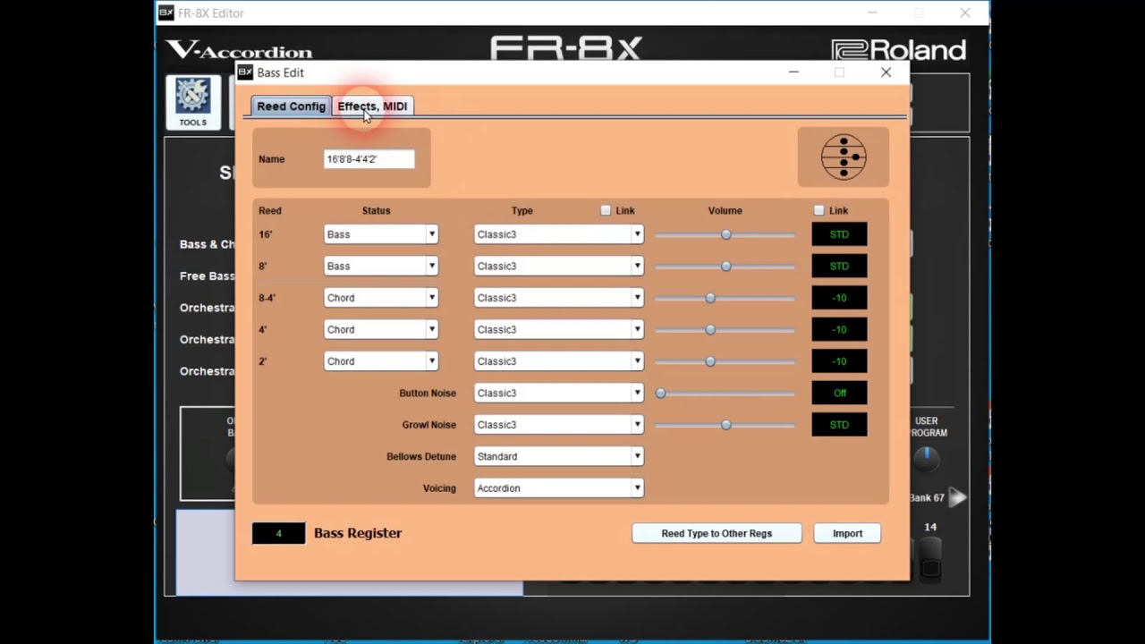Click Reed Type to Other Regs button
Screen dimensions: 1145x644
point(717,533)
